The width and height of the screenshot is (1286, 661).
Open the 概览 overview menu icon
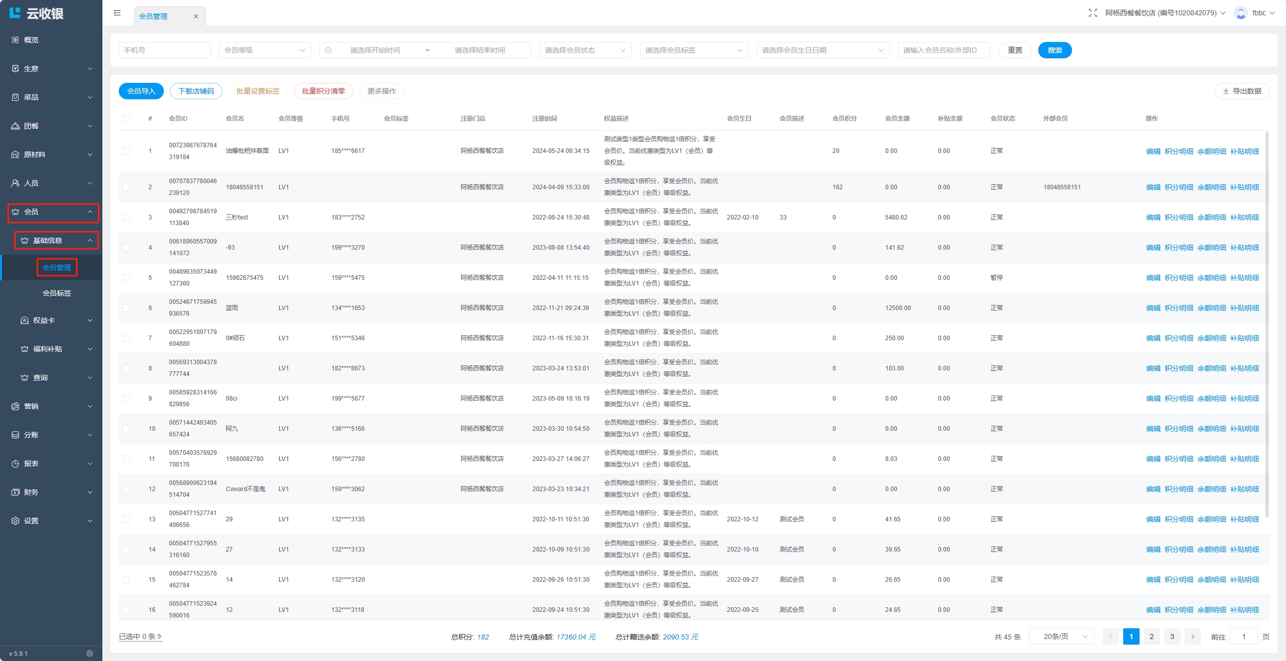[15, 40]
